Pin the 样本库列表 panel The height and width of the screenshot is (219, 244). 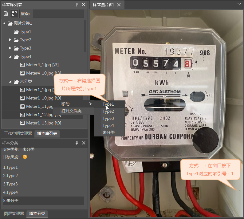click(77, 5)
